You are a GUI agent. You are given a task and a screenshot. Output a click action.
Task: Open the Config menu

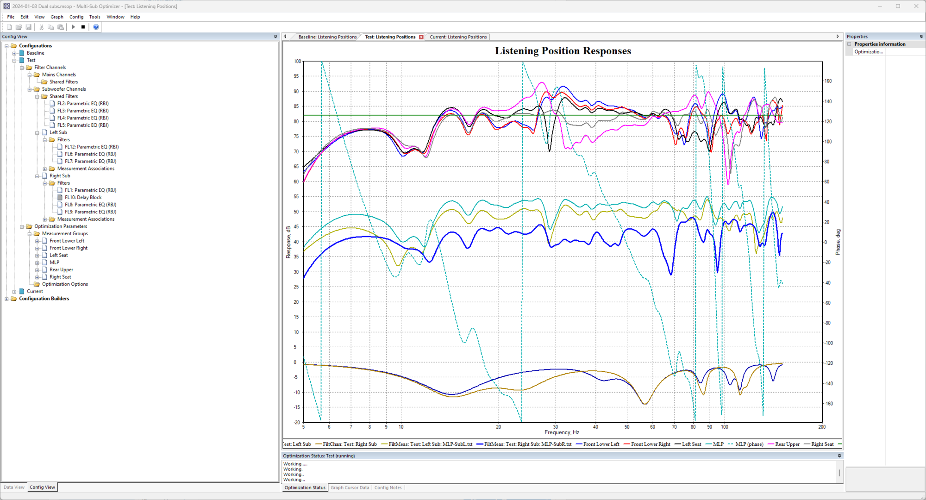click(76, 17)
